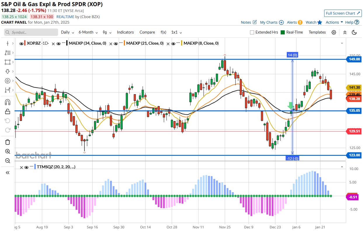Toggle the Real-Time checkbox

[283, 32]
